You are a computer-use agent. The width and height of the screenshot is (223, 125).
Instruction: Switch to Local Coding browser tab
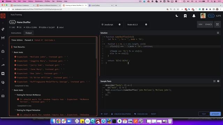click(101, 6)
